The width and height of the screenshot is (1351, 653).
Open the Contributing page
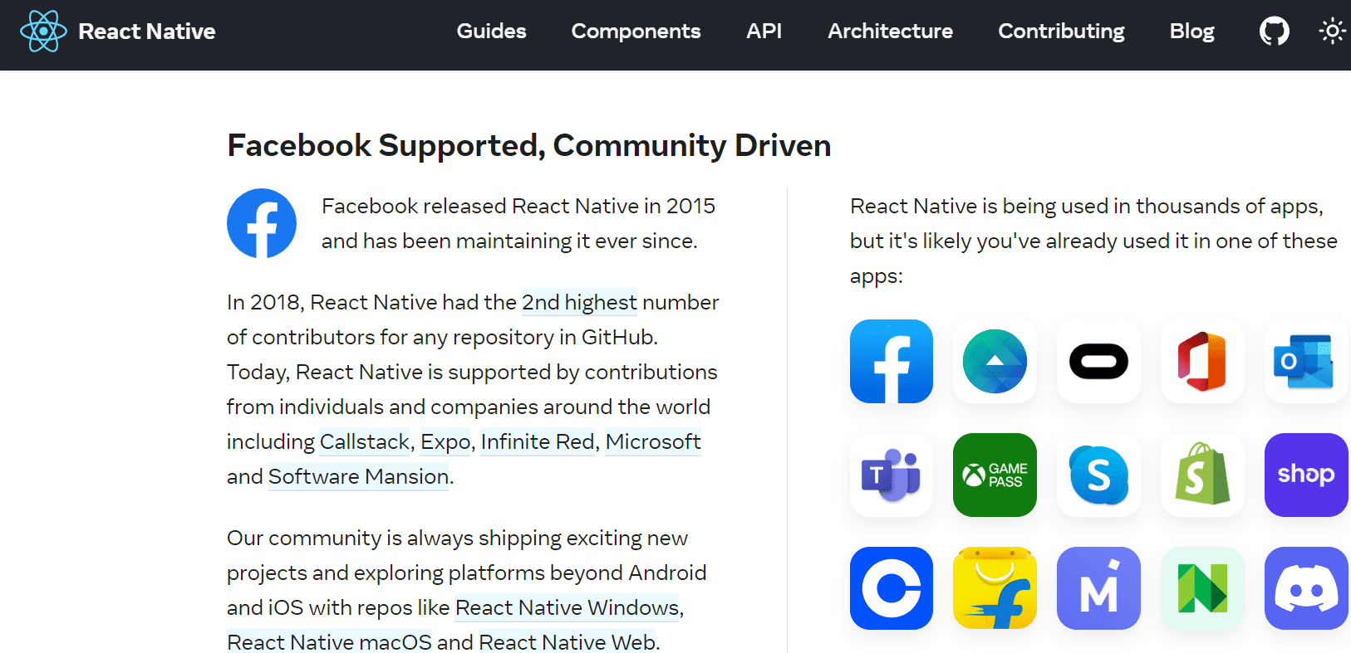1061,32
